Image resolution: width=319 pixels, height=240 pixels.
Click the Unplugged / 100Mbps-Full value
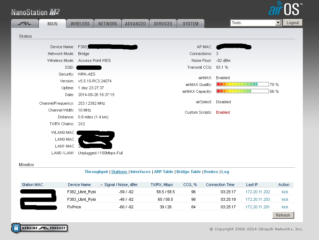pyautogui.click(x=100, y=153)
